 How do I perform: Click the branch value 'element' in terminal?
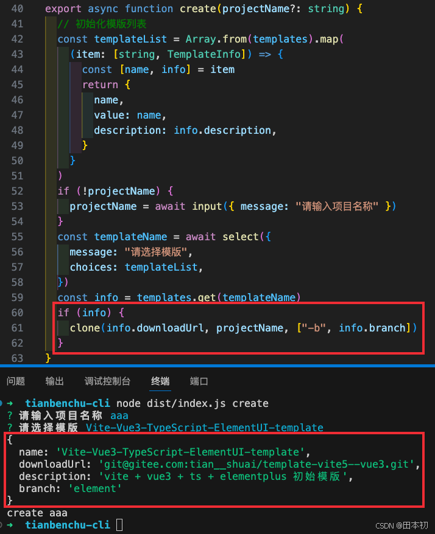95,489
